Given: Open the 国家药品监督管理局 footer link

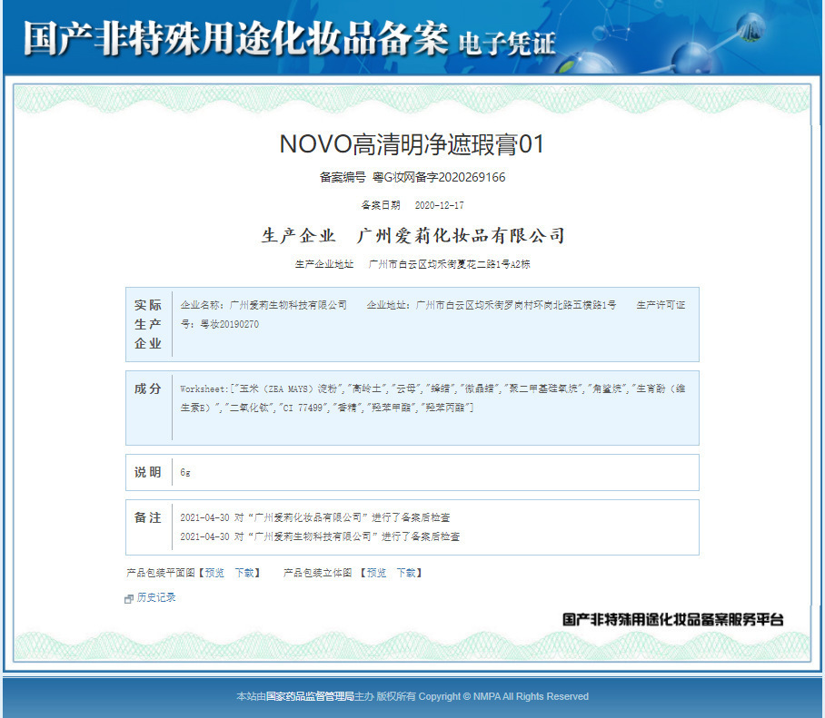Looking at the screenshot, I should click(310, 696).
